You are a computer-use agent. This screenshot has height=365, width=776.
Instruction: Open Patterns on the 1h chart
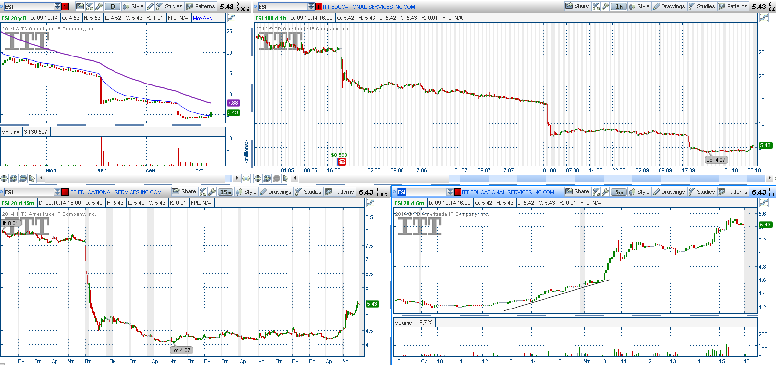[733, 6]
